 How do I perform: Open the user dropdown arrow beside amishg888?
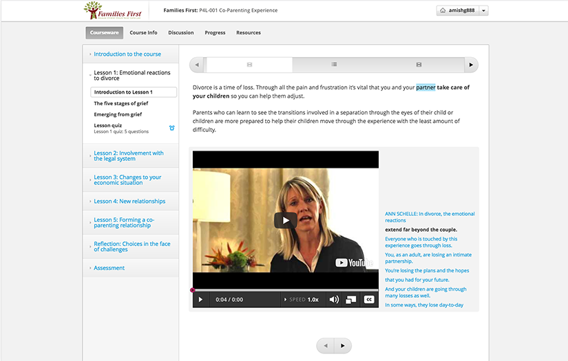click(x=483, y=10)
